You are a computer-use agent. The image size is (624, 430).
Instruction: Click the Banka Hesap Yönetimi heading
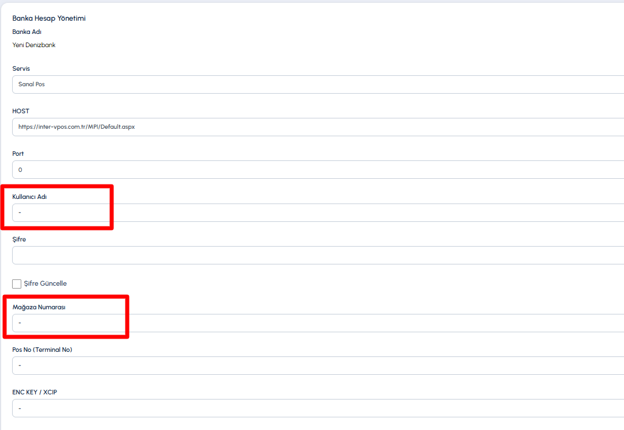coord(49,18)
